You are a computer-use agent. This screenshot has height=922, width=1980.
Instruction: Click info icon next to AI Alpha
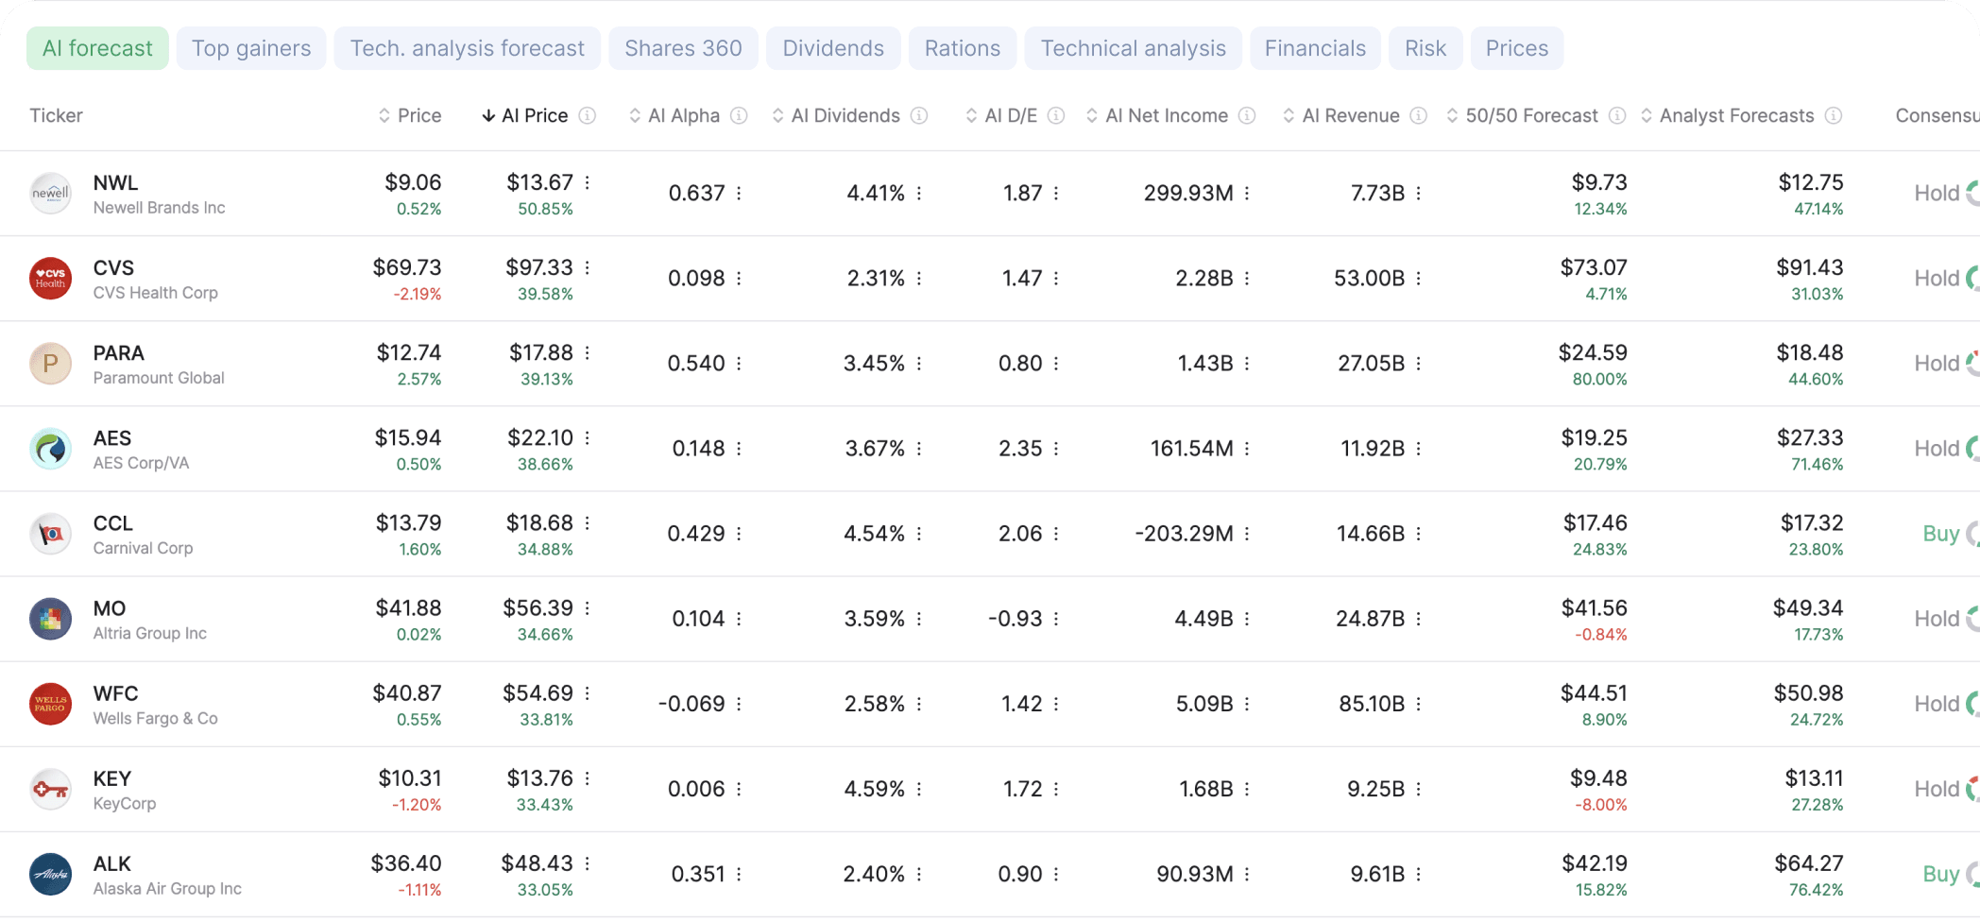coord(740,115)
